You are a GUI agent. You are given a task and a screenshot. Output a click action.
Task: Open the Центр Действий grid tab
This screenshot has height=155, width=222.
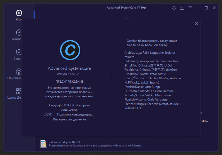(x=15, y=94)
